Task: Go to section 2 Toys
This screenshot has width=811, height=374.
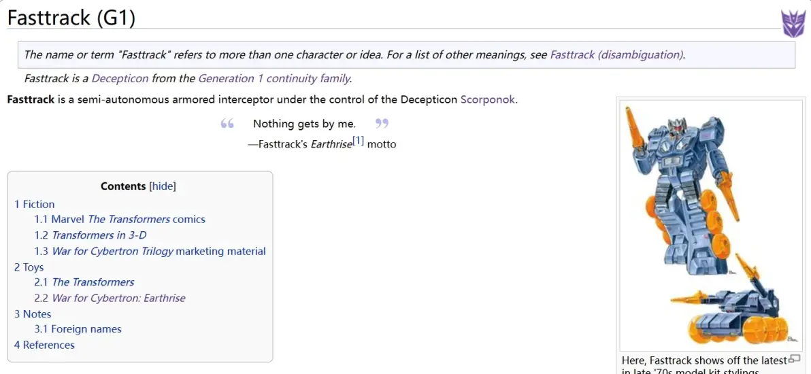Action: pos(29,267)
